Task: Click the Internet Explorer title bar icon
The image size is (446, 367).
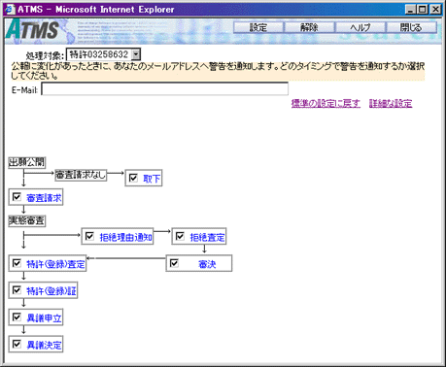Action: tap(11, 9)
